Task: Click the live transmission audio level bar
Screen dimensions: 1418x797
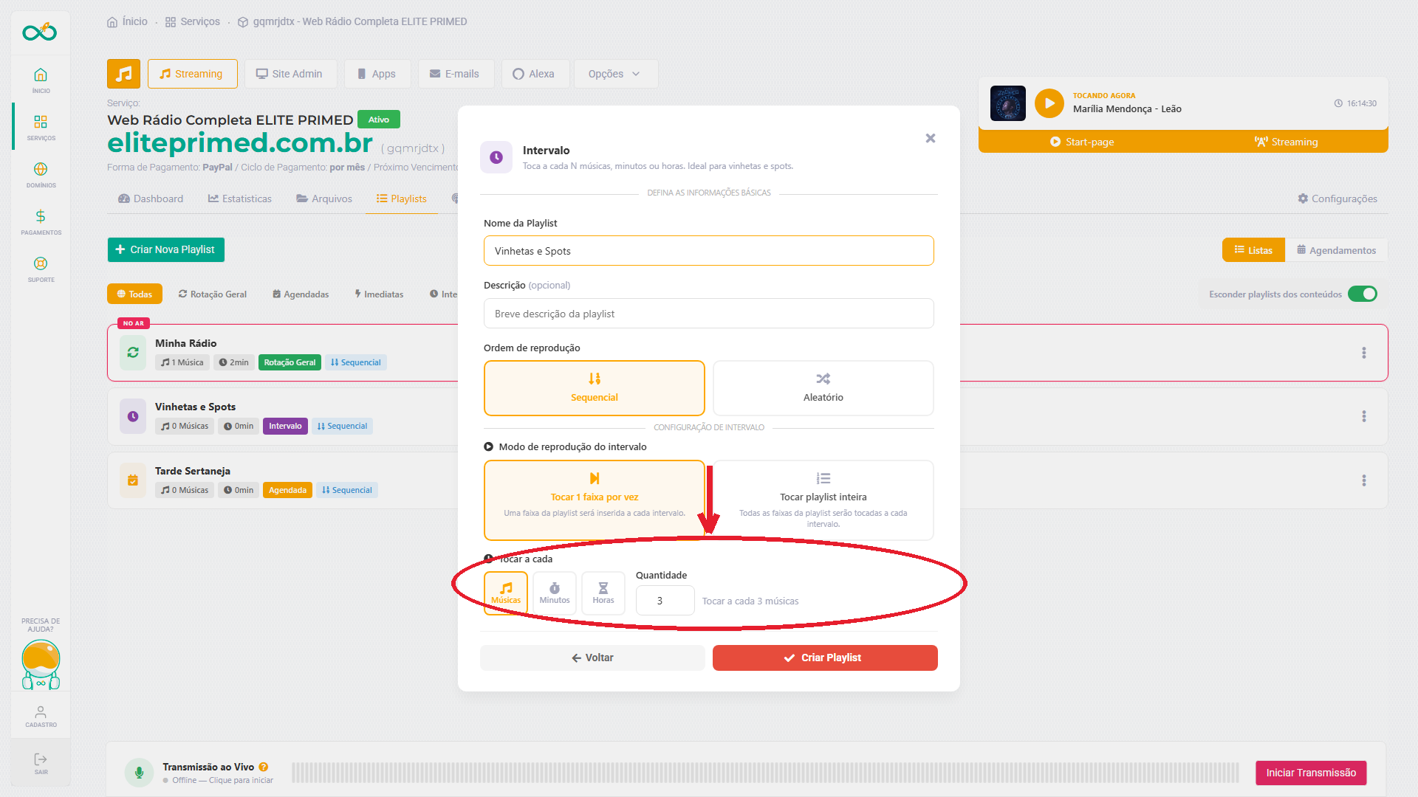Action: 765,773
